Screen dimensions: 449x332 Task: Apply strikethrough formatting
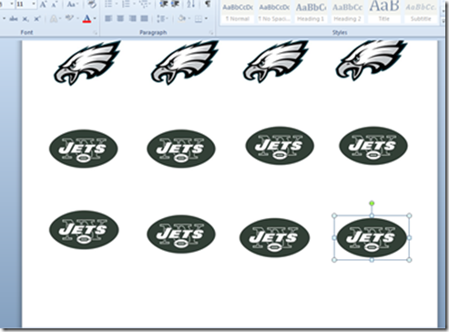pos(14,19)
